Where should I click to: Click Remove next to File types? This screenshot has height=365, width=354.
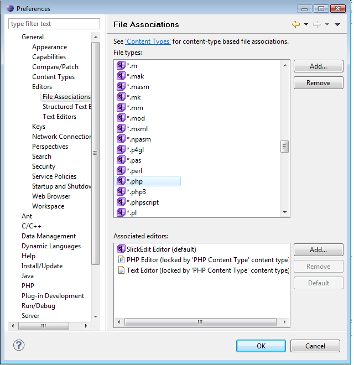tap(319, 82)
